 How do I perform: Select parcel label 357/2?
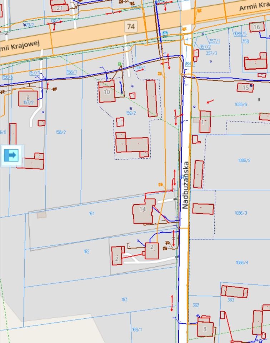click(205, 46)
